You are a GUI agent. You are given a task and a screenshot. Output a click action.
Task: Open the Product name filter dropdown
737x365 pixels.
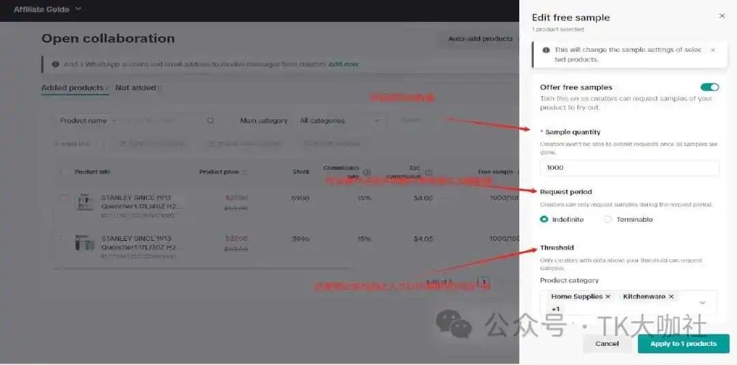coord(88,121)
